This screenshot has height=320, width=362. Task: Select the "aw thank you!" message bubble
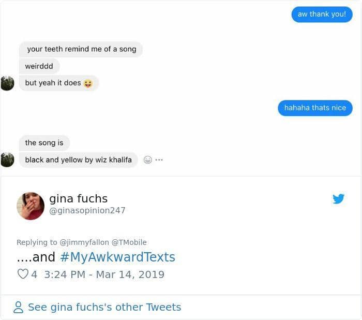point(322,14)
